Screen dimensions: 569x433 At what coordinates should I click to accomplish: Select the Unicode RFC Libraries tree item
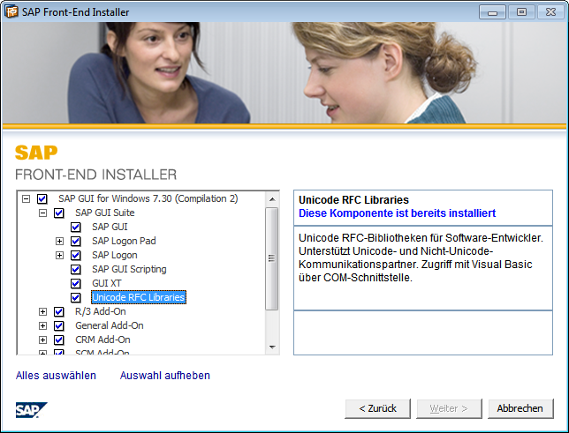(x=138, y=297)
